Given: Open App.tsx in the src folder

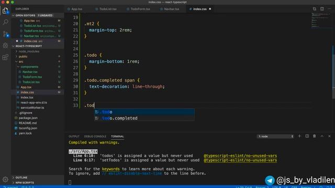Looking at the screenshot, I should (37, 87).
